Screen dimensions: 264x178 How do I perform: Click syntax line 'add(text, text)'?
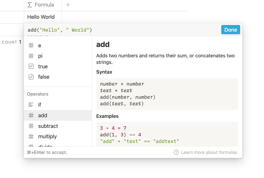(122, 104)
